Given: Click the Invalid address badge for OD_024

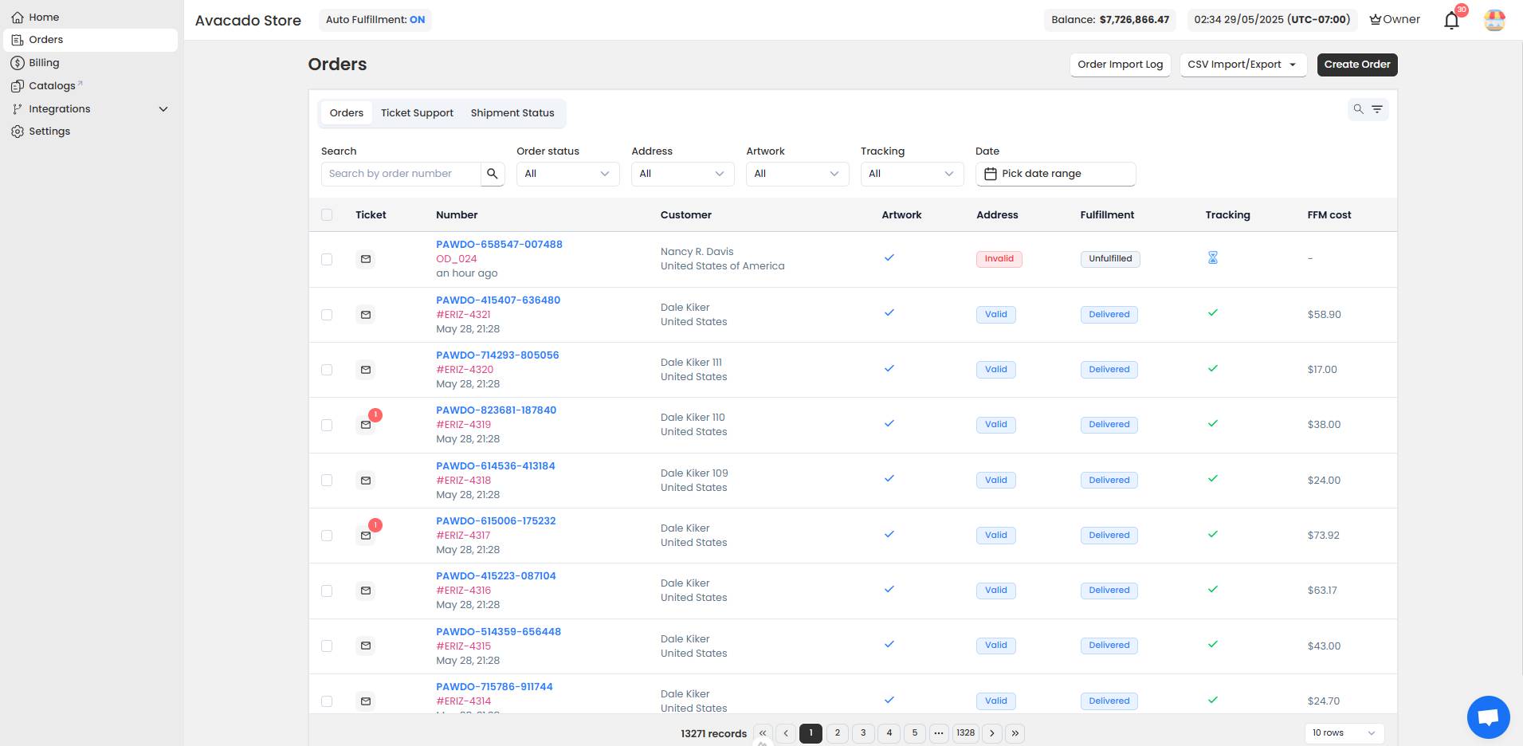Looking at the screenshot, I should click(x=999, y=259).
